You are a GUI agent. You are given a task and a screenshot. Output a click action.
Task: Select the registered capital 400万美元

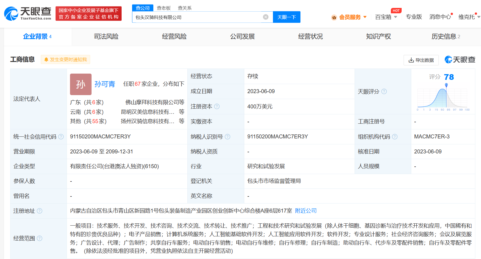tap(260, 106)
